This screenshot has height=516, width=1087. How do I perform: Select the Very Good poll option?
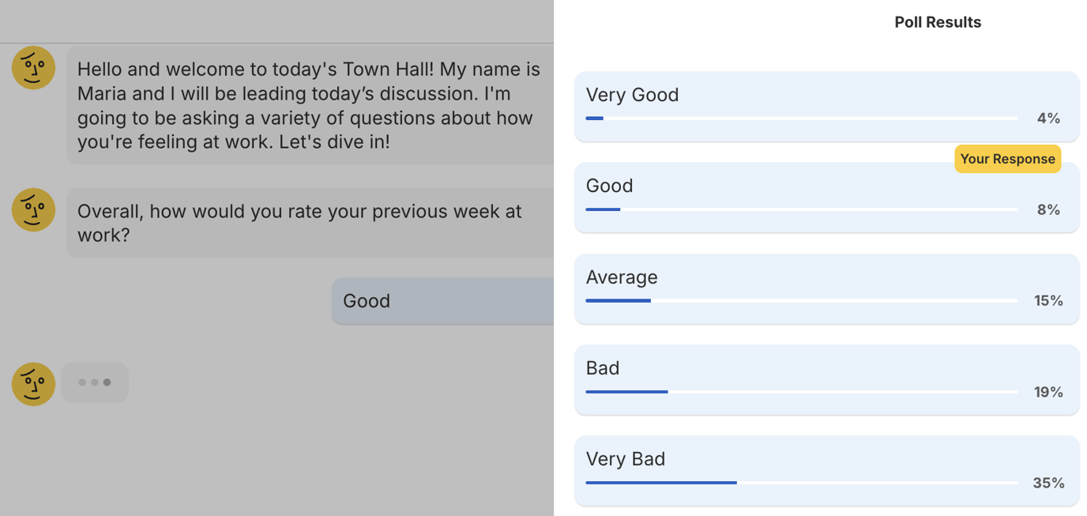(x=826, y=106)
